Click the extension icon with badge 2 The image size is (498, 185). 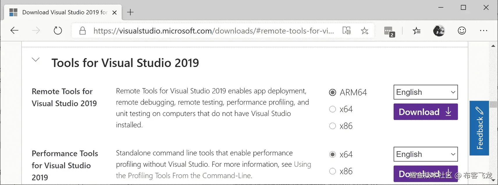[389, 31]
